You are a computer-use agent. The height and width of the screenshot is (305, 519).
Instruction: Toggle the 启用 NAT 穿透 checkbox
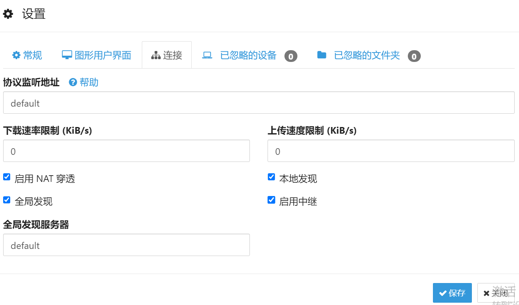click(x=7, y=177)
